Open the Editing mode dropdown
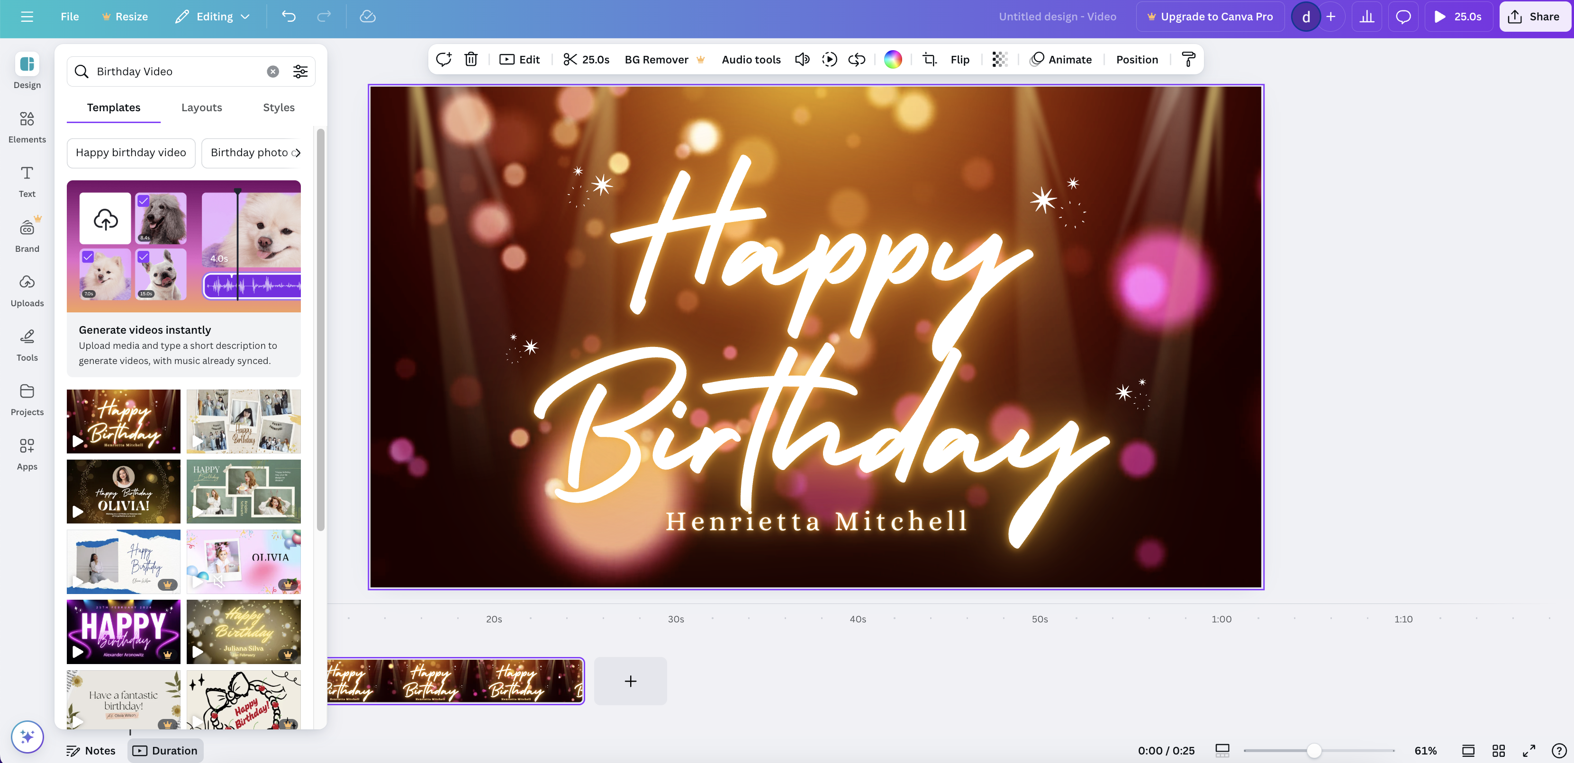1574x763 pixels. (211, 17)
